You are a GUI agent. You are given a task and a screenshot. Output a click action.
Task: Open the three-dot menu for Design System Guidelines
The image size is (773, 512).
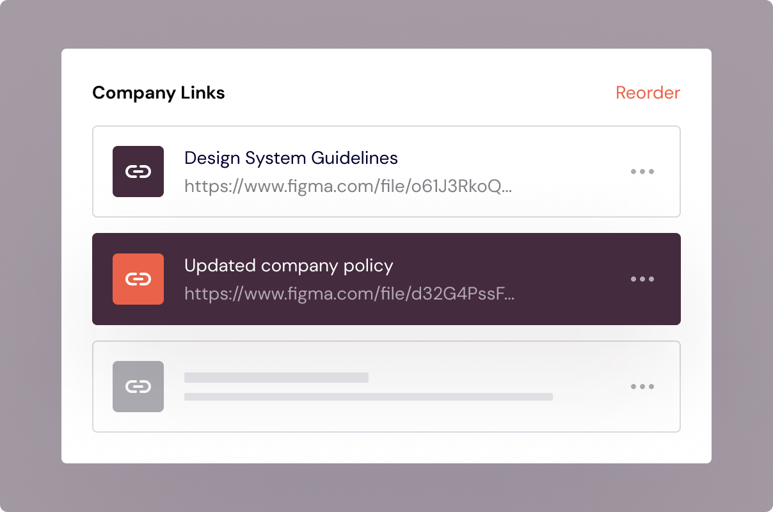coord(642,172)
